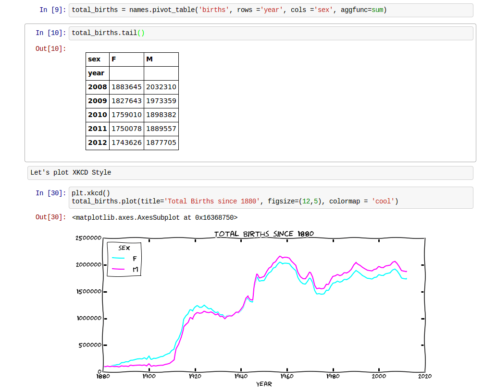Click the 1940 x-axis label
The height and width of the screenshot is (392, 484).
tap(241, 376)
